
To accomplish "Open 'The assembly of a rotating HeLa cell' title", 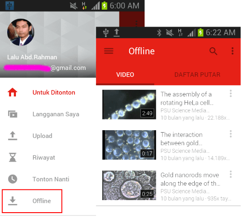I will pos(187,98).
